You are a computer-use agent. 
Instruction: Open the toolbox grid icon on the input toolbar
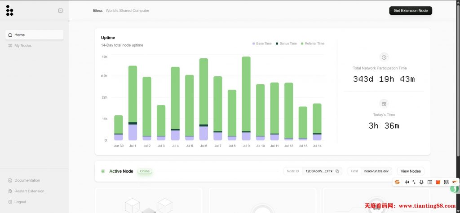point(446,182)
